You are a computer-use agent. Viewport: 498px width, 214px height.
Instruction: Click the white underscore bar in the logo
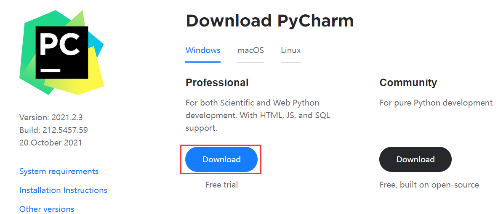click(x=50, y=70)
